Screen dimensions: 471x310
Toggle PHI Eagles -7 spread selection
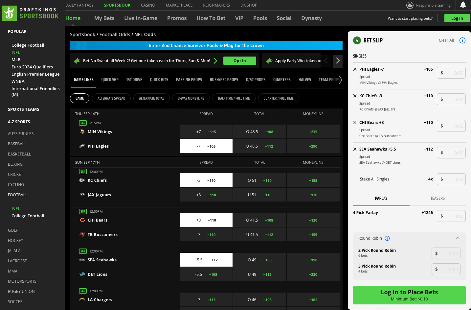[206, 146]
